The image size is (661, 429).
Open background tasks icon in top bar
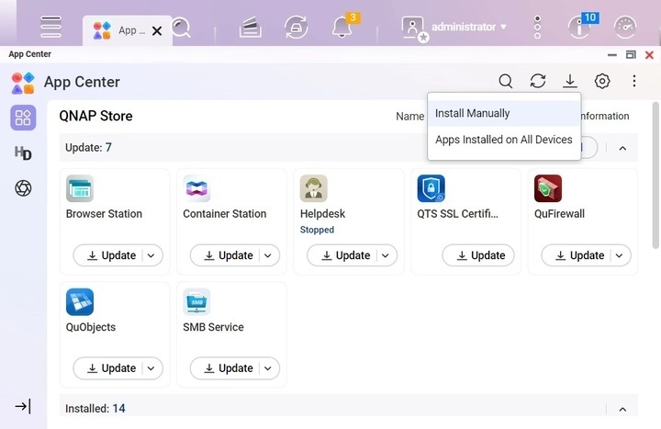(x=251, y=27)
